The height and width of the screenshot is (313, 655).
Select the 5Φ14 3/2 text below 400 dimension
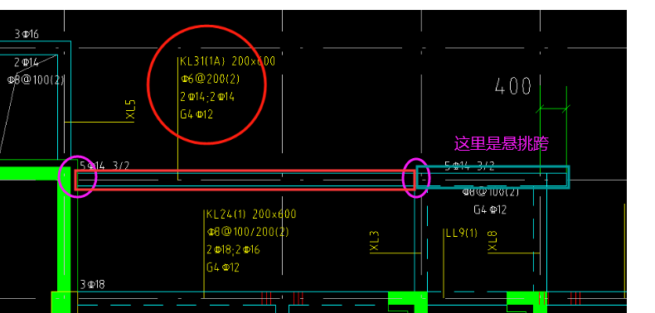tap(469, 166)
